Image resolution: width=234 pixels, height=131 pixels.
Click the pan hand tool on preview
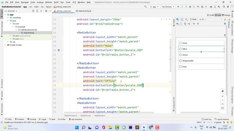pyautogui.click(x=223, y=91)
